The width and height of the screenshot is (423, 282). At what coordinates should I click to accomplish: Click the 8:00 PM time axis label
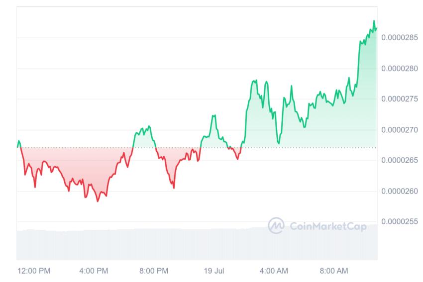point(154,271)
